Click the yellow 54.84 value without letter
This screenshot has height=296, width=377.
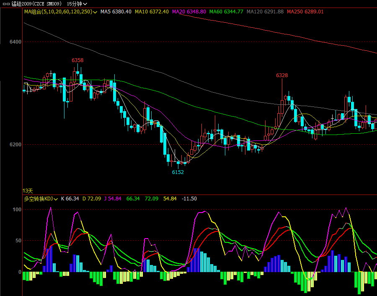170,199
